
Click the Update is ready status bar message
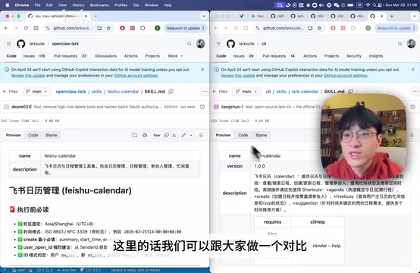(x=136, y=270)
